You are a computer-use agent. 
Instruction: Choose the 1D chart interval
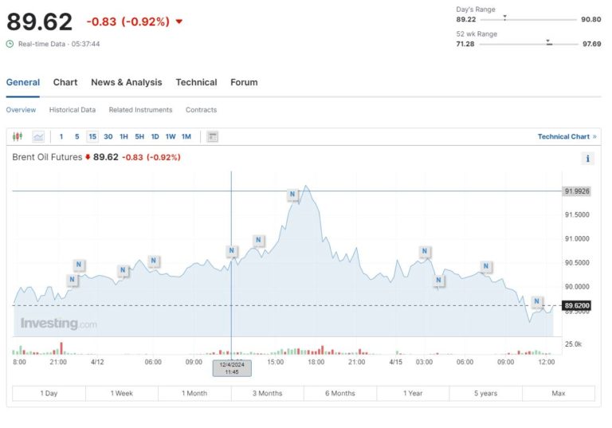click(155, 137)
